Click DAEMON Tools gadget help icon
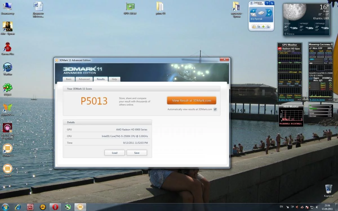338x211 pixels. 267,3
